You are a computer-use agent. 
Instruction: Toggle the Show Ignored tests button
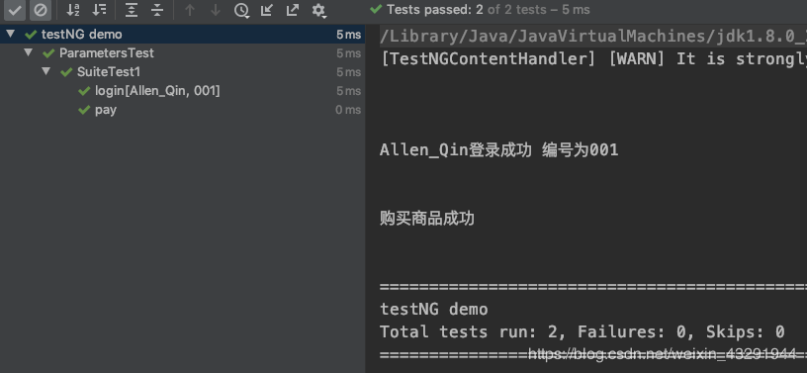click(x=41, y=10)
